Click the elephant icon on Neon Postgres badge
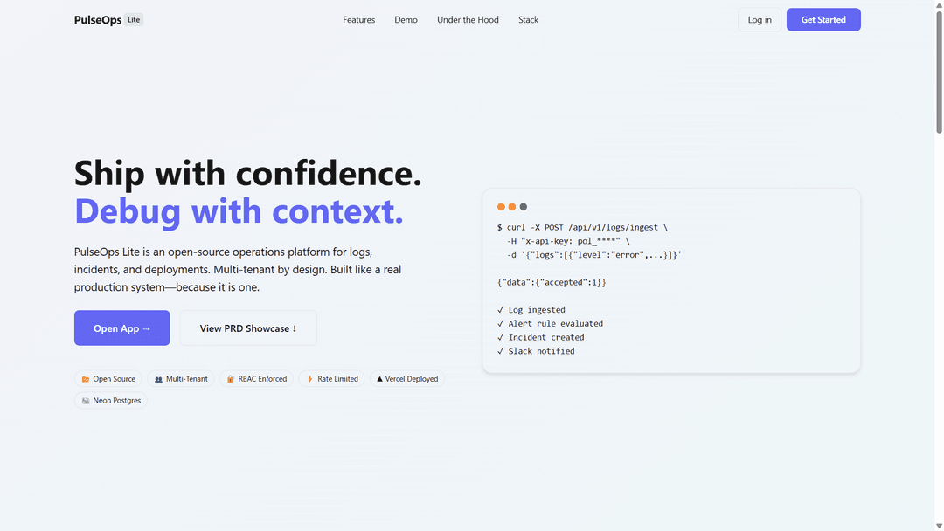The width and height of the screenshot is (944, 531). (86, 401)
